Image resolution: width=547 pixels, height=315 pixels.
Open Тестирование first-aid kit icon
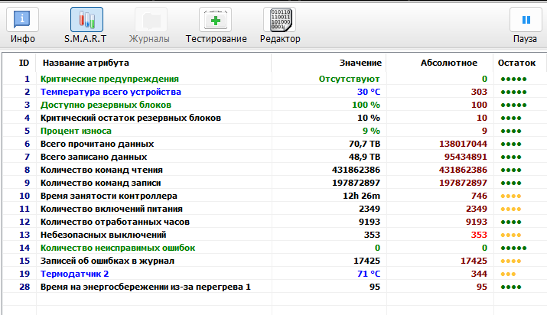tap(215, 20)
